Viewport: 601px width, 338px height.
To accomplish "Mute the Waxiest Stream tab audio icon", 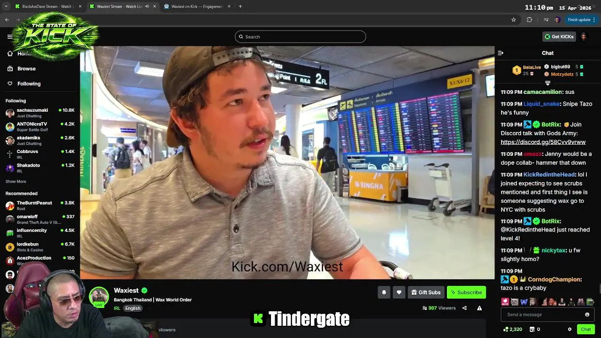I will click(x=147, y=7).
